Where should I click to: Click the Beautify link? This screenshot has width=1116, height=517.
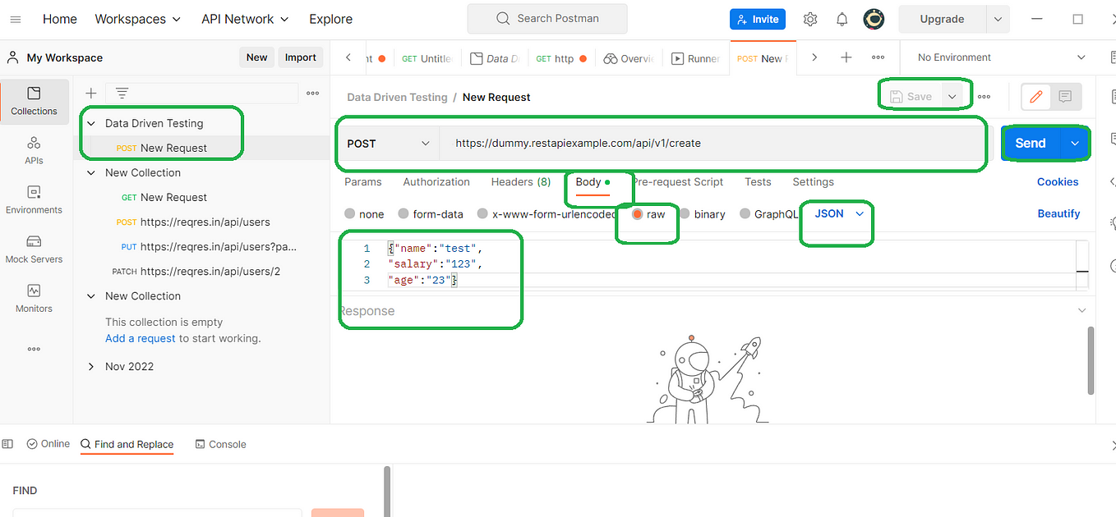1058,213
